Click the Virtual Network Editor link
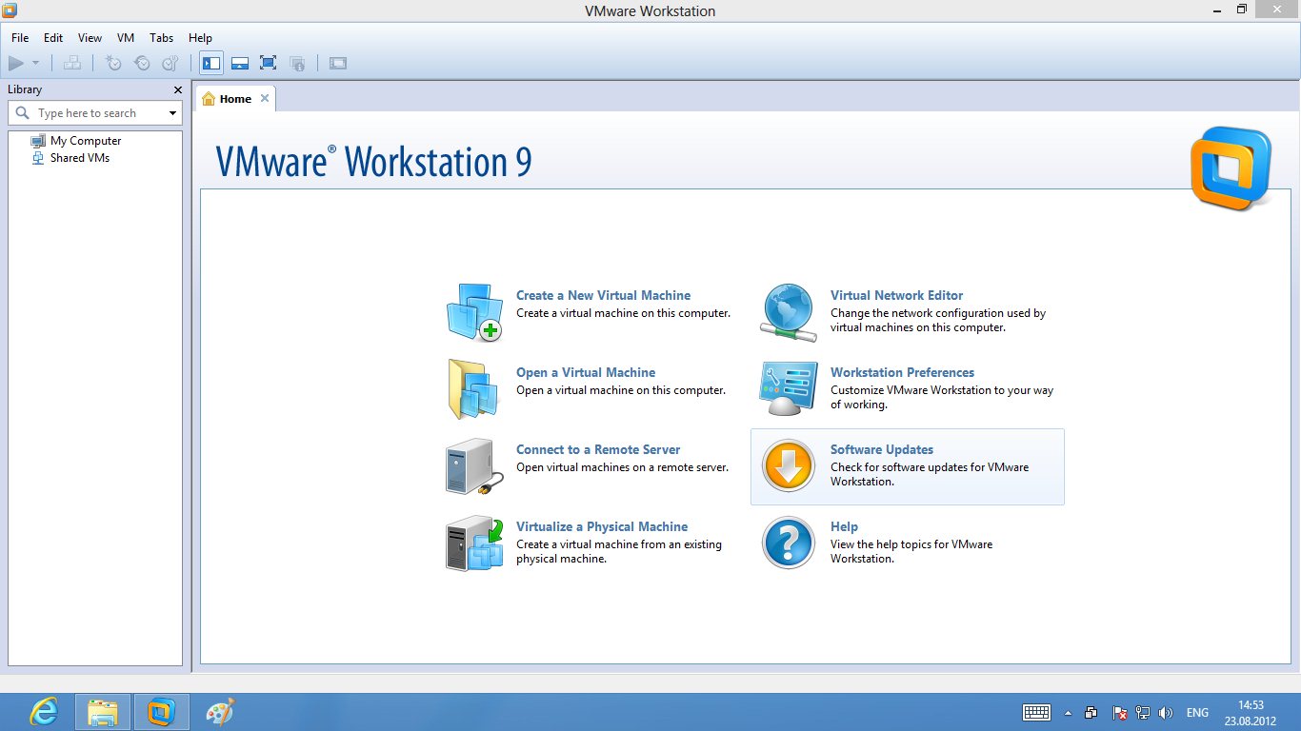The width and height of the screenshot is (1301, 731). [896, 295]
